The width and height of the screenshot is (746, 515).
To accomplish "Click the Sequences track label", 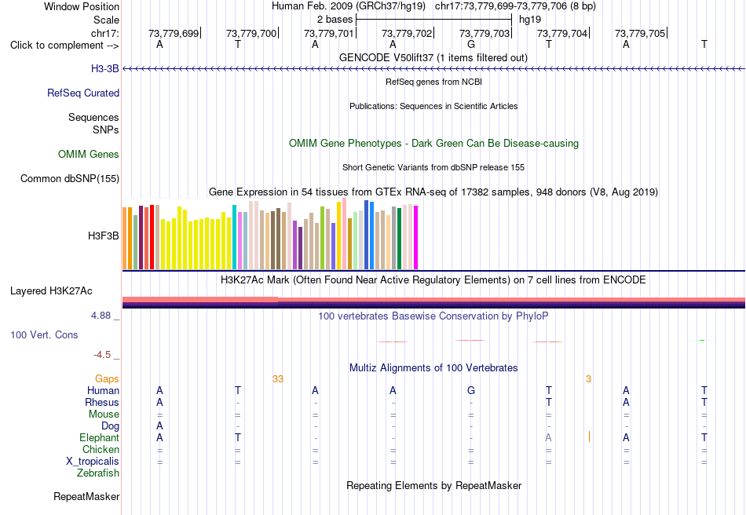I will click(x=93, y=117).
